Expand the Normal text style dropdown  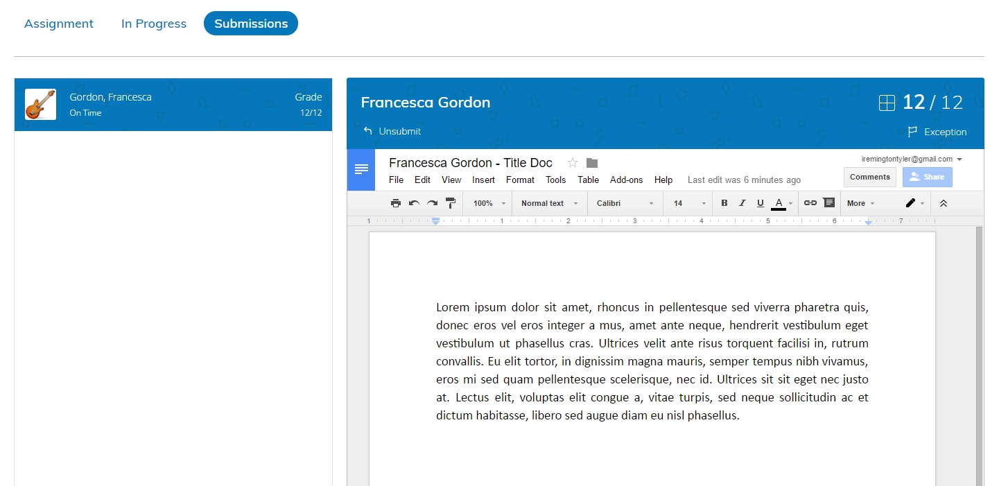549,203
